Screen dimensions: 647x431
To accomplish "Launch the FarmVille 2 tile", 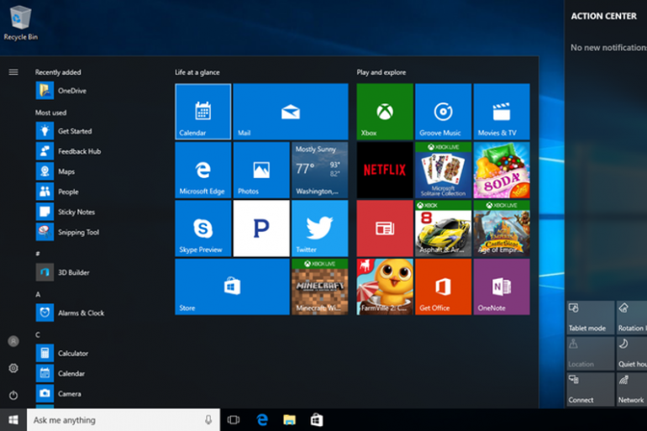I will (385, 286).
